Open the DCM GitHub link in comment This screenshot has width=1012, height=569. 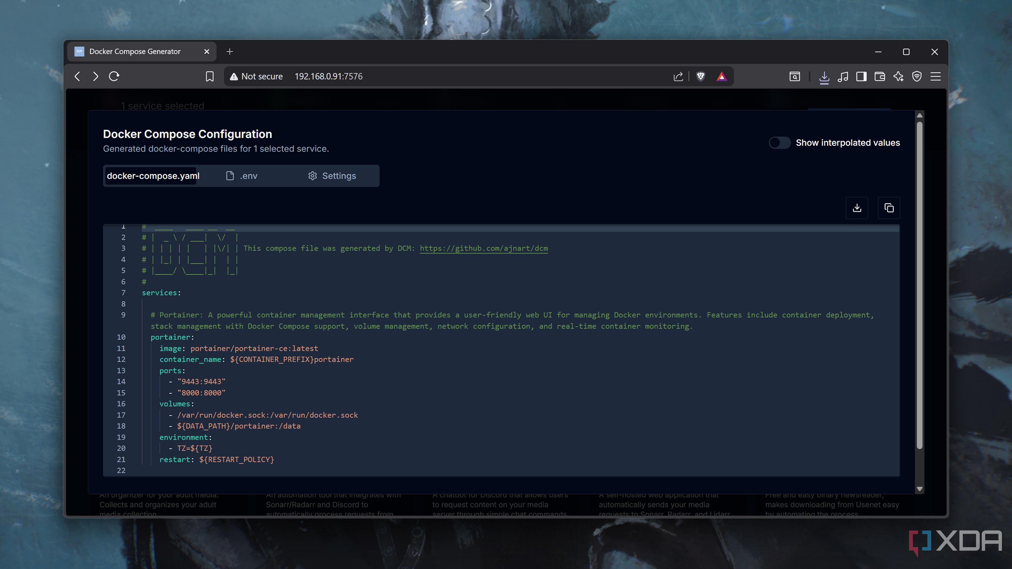484,248
